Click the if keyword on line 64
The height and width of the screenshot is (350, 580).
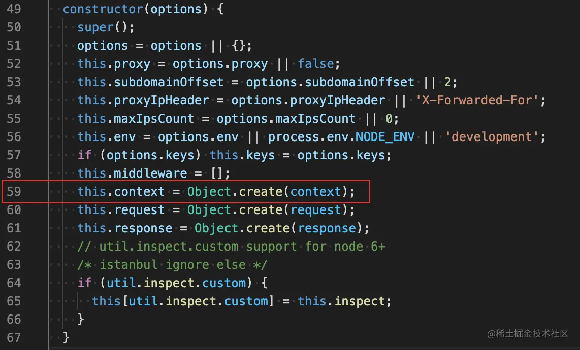[x=84, y=283]
